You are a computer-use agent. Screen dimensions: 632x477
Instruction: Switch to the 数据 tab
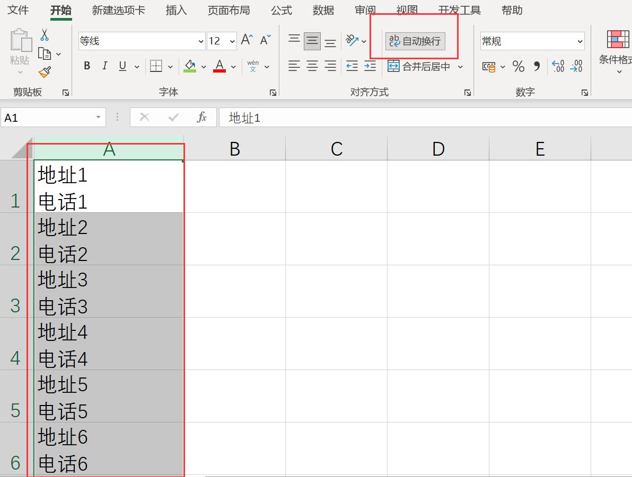tap(323, 10)
